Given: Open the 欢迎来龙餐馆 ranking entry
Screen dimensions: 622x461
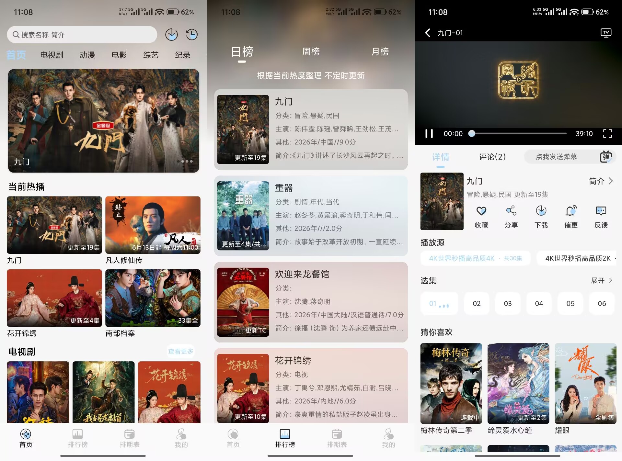Looking at the screenshot, I should click(x=311, y=302).
